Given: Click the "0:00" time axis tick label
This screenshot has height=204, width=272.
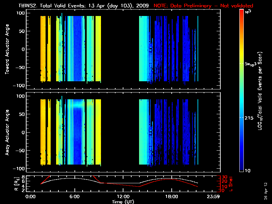Looking at the screenshot, I should [x=30, y=197].
